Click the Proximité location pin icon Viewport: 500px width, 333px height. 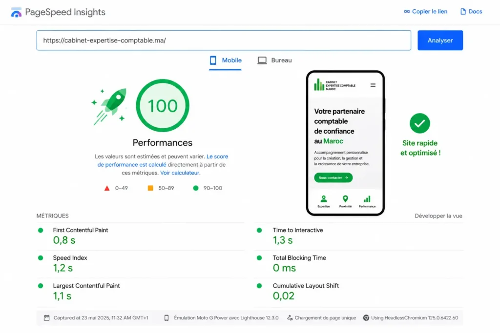pos(345,199)
